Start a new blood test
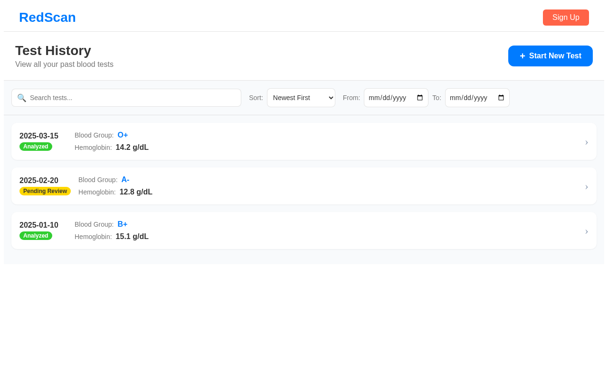The image size is (608, 387). (551, 56)
